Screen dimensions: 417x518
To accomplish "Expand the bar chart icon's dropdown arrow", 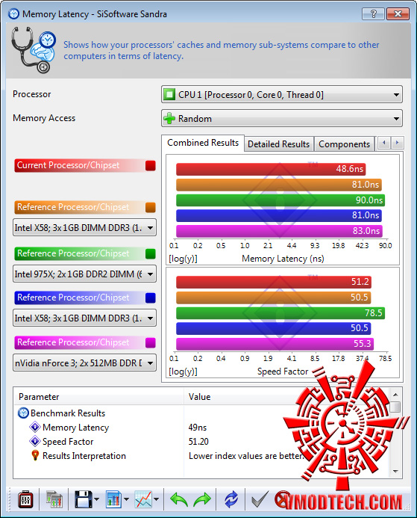I will tap(126, 499).
